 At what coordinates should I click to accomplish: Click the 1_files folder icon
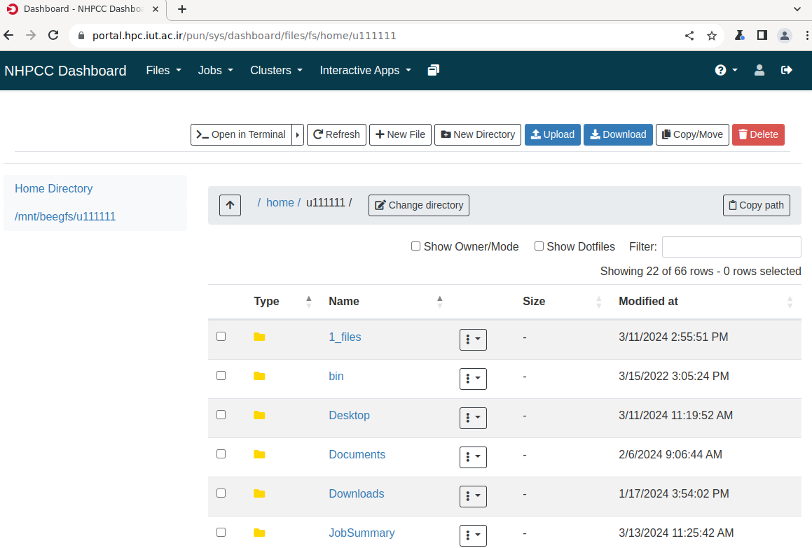259,337
